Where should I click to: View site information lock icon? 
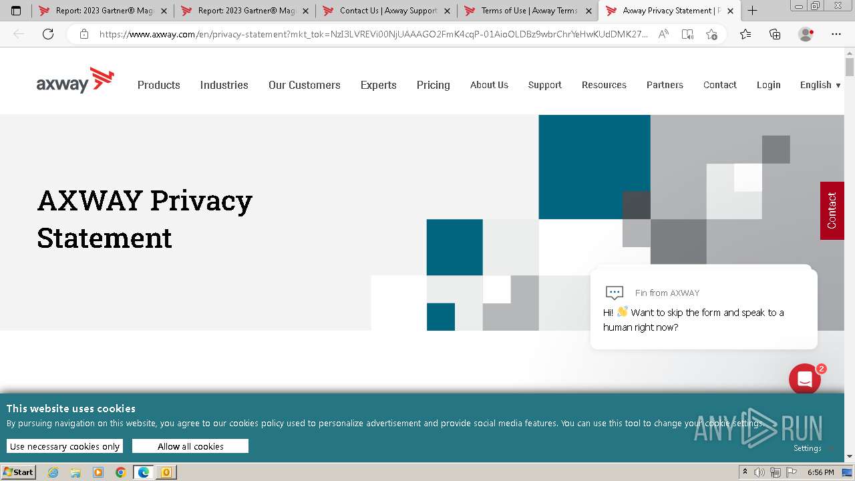point(84,34)
